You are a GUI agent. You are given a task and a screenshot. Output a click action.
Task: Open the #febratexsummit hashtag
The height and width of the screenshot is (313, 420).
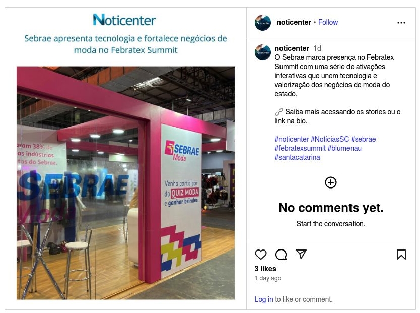(300, 148)
